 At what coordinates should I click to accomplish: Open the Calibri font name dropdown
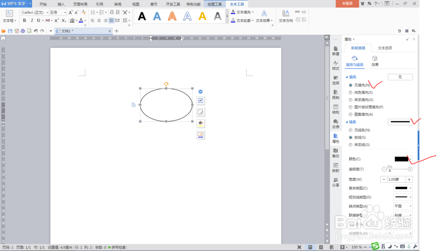pos(47,13)
